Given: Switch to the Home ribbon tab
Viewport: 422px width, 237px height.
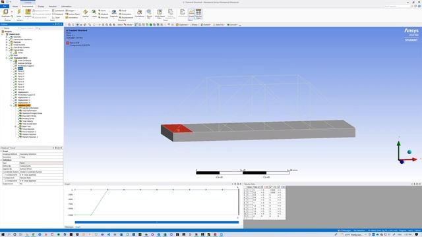Looking at the screenshot, I should point(15,6).
